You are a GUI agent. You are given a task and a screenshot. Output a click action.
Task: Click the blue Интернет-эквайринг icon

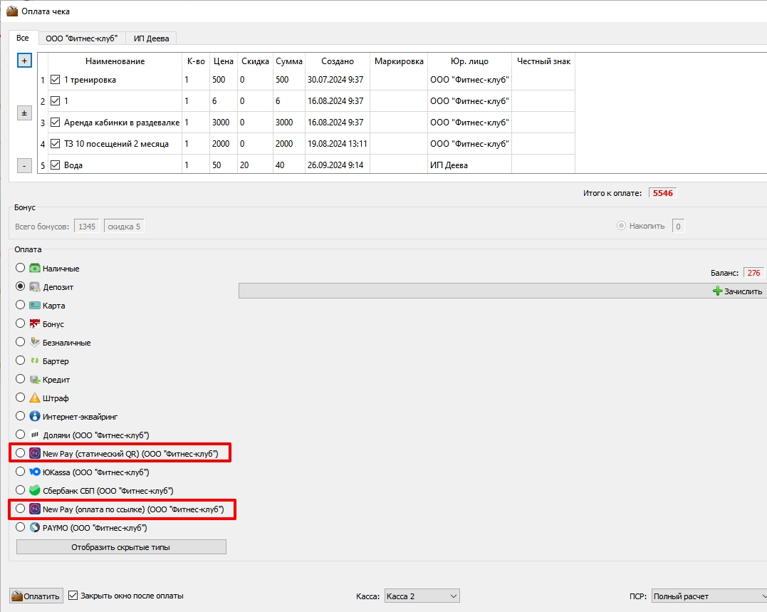35,416
